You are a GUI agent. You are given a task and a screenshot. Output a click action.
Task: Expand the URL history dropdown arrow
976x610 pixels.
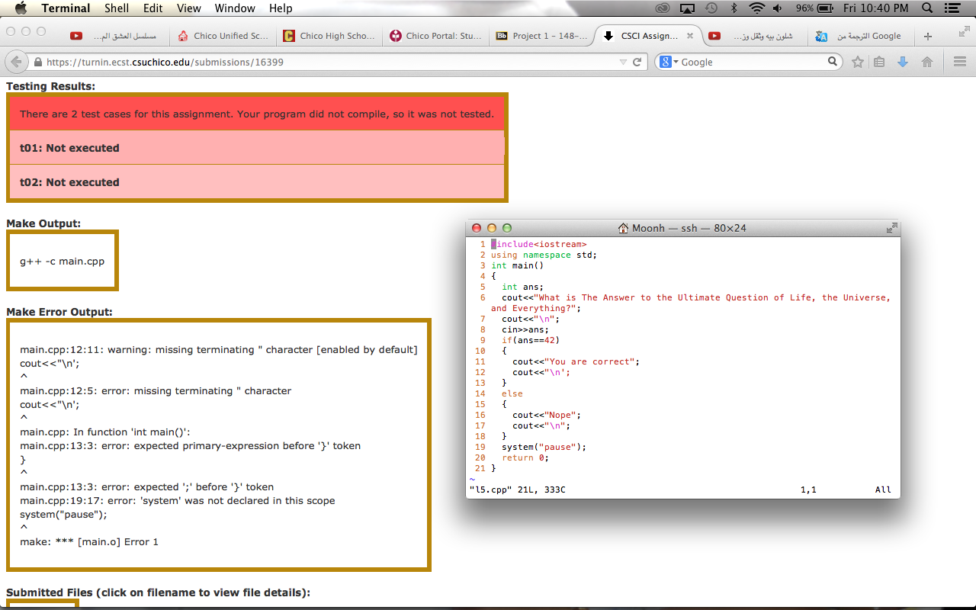623,63
